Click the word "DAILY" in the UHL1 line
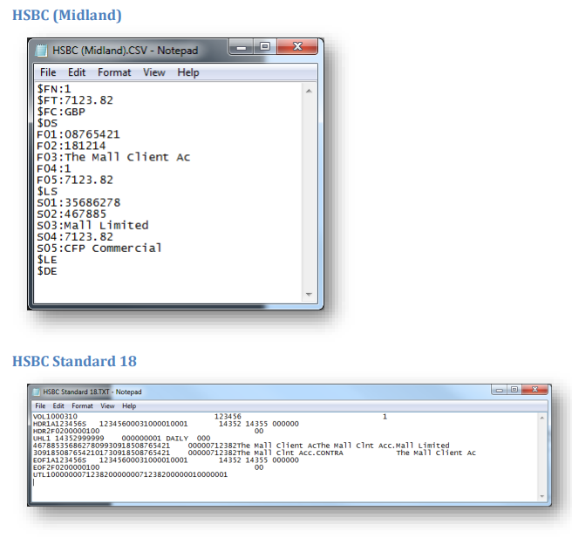Viewport: 572px width, 538px height. tap(177, 438)
